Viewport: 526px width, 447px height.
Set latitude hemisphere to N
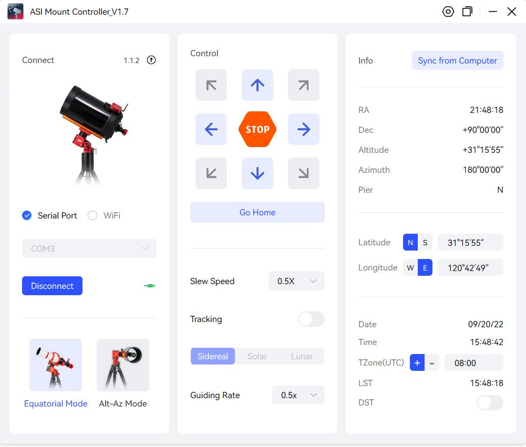(x=410, y=243)
